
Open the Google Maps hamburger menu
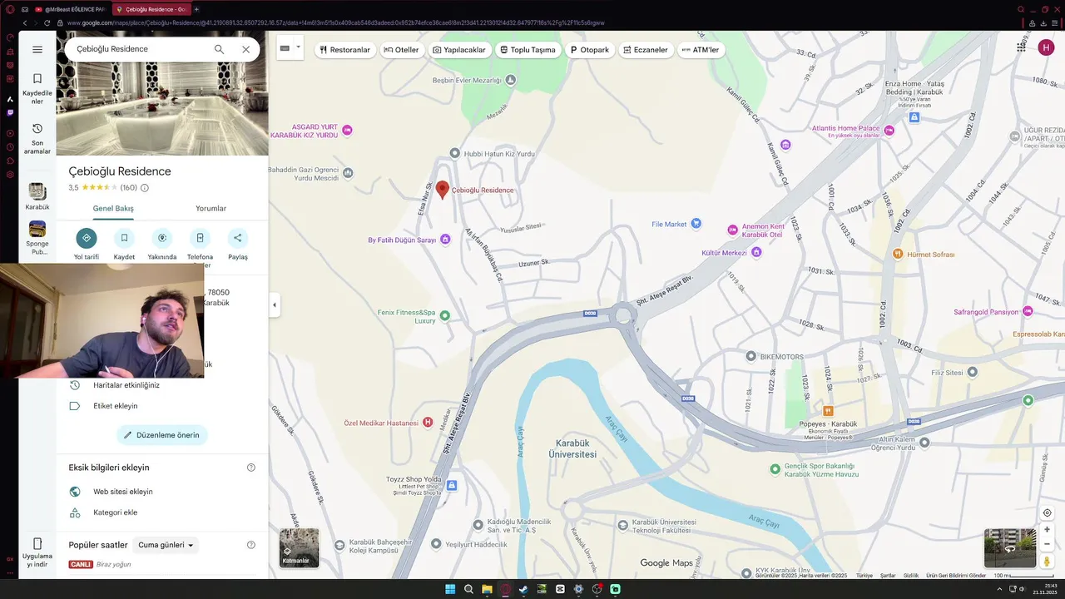pyautogui.click(x=37, y=49)
